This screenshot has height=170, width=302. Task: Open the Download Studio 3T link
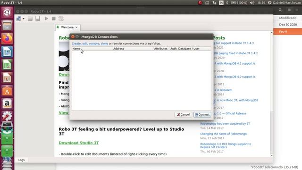[x=79, y=143]
